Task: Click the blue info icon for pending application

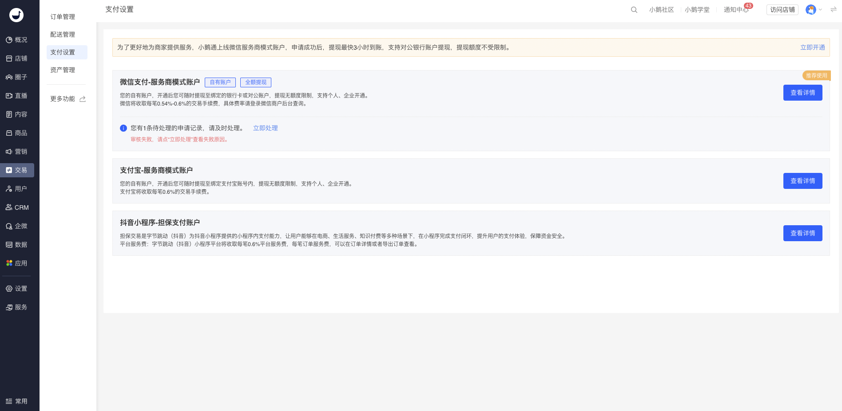Action: [x=123, y=128]
